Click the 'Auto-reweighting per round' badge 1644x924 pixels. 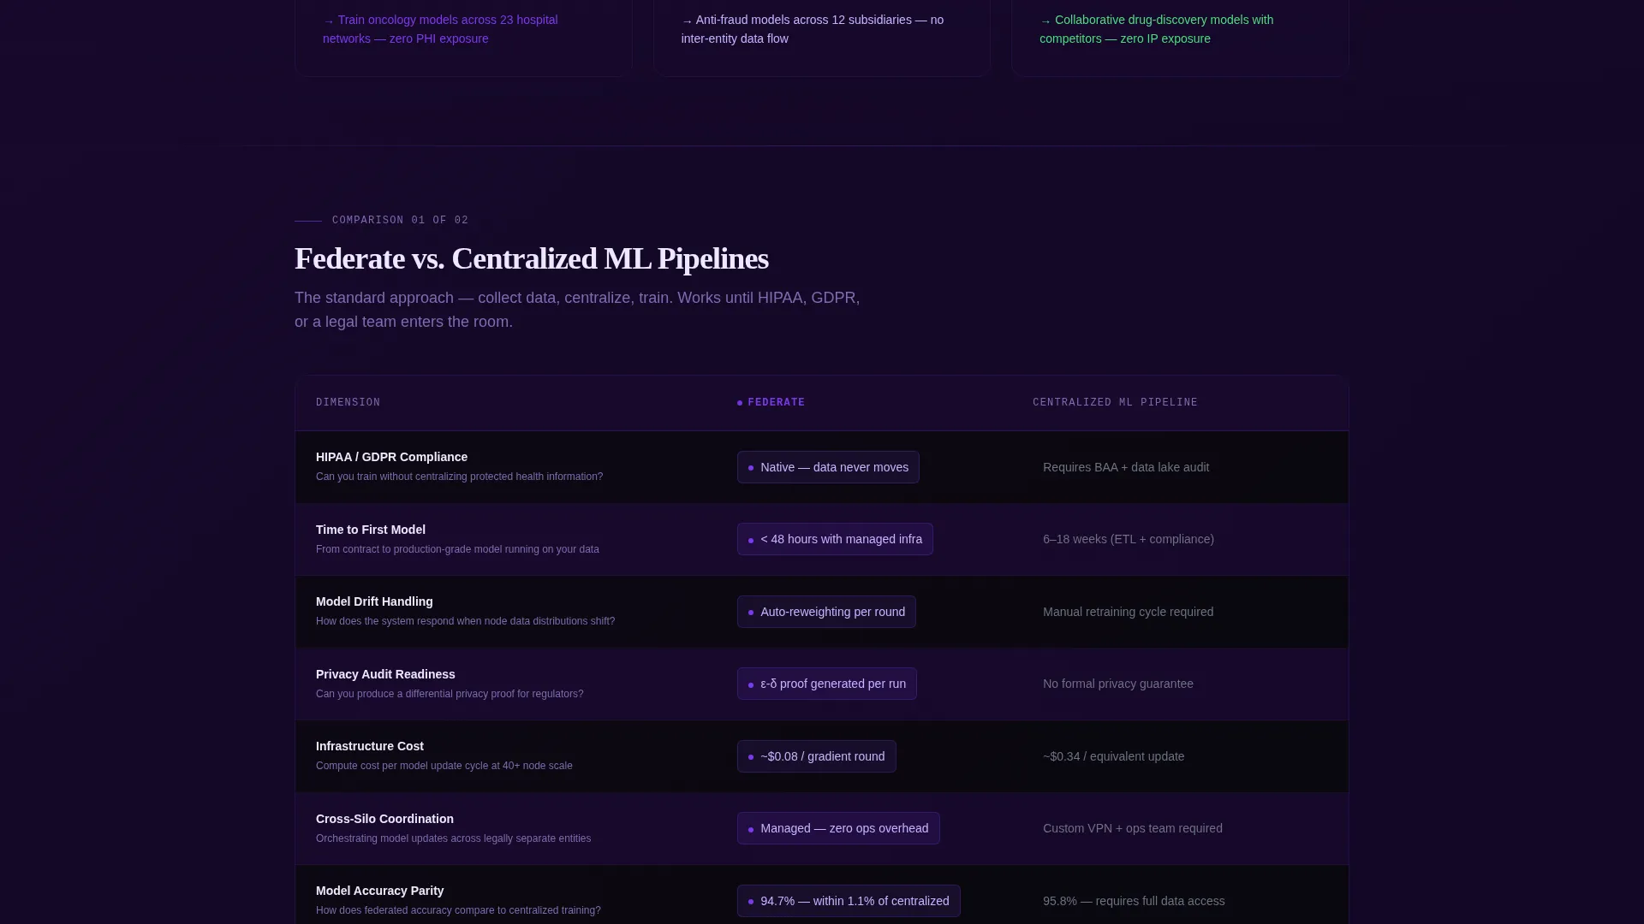(826, 612)
